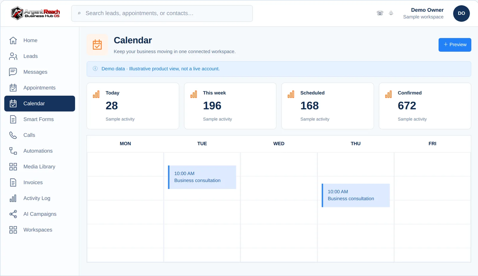Click the Automations flow icon

13,151
